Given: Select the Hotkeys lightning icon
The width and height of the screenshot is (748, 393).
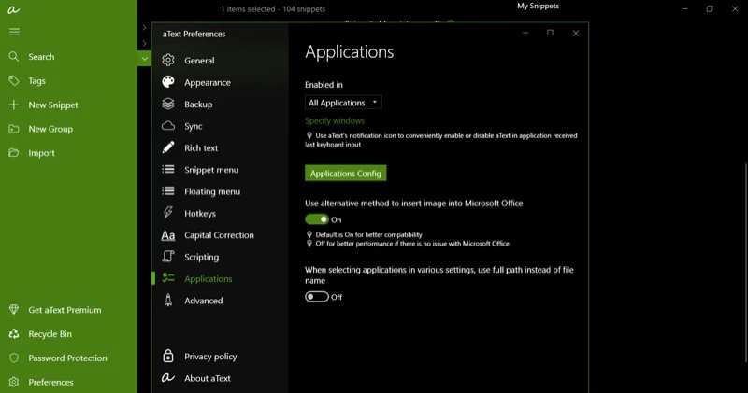Looking at the screenshot, I should pos(168,214).
